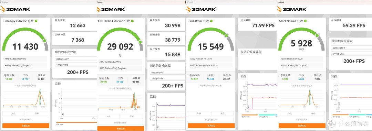Click CPU score value 7 368
372x131 pixels.
coord(77,40)
